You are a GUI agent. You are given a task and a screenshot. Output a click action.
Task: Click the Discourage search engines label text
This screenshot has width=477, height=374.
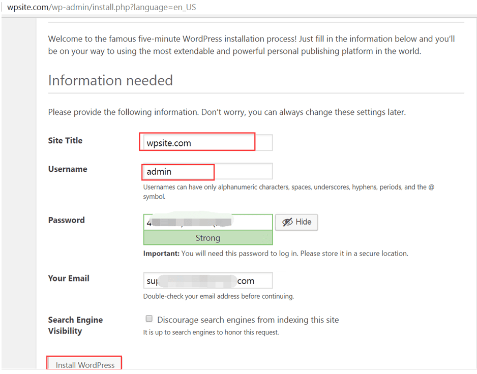pos(248,320)
